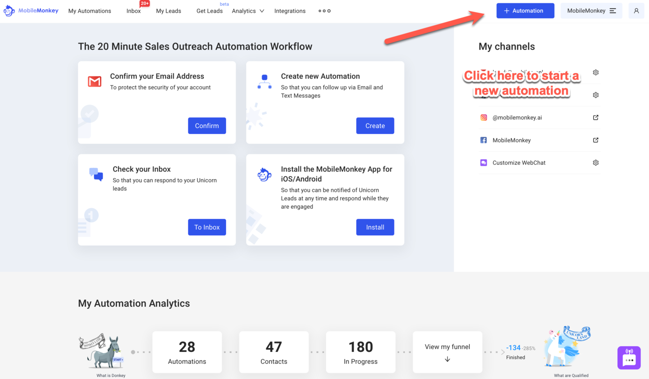Open settings gear for first channel

click(595, 72)
